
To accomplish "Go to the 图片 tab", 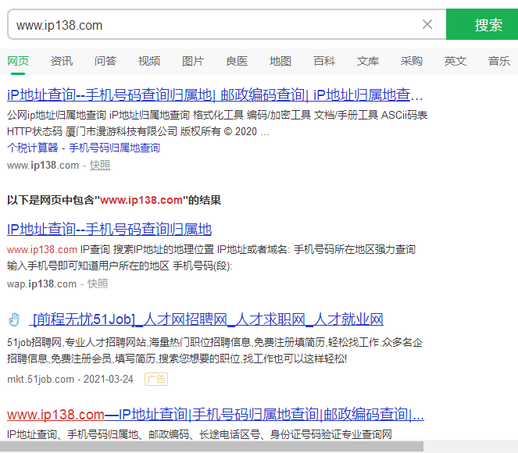I will tap(193, 61).
